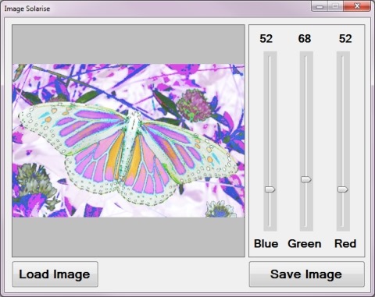Click the Load Image button

tap(55, 274)
